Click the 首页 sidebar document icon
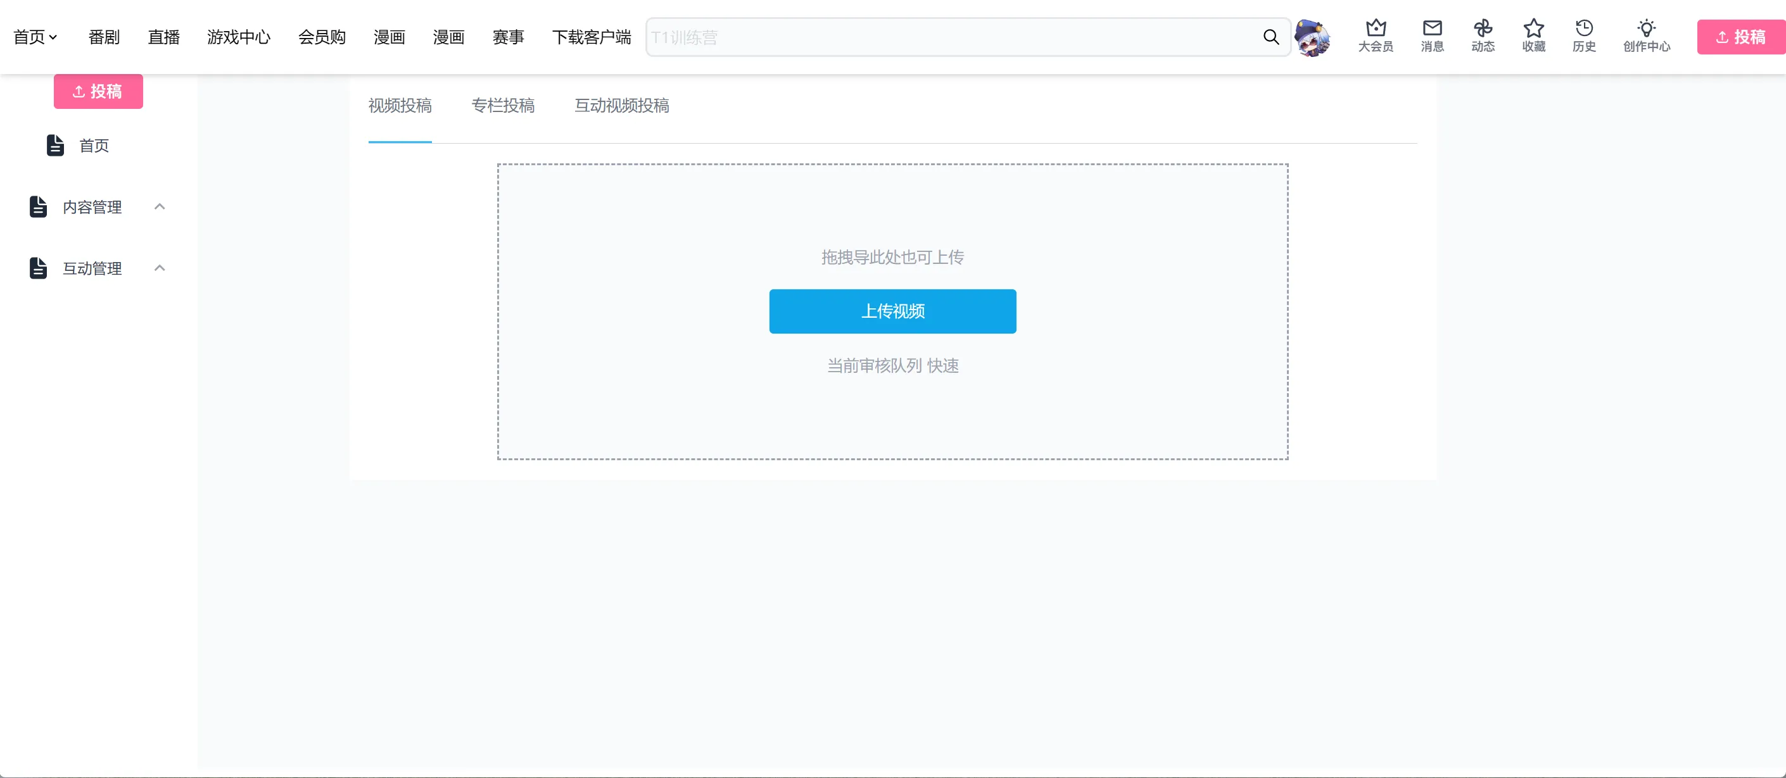The height and width of the screenshot is (778, 1786). click(x=56, y=146)
